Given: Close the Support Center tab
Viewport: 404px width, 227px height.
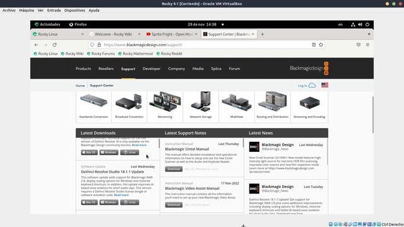Looking at the screenshot, I should tap(253, 34).
